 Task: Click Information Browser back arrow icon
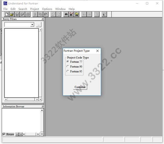pyautogui.click(x=17, y=134)
